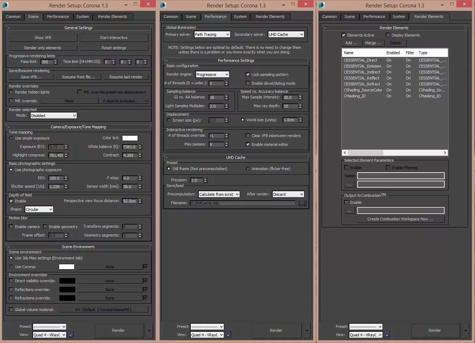Image resolution: width=475 pixels, height=343 pixels.
Task: Toggle Enable material editor checkbox
Action: (248, 144)
